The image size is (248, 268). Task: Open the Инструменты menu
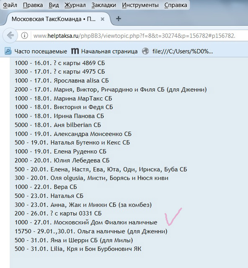click(140, 5)
